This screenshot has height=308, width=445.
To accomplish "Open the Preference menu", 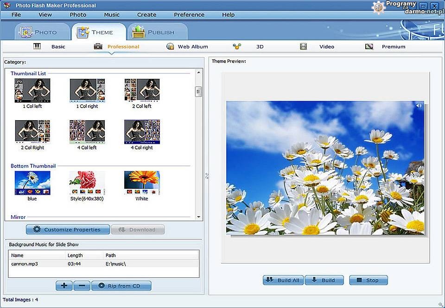I will [x=189, y=14].
